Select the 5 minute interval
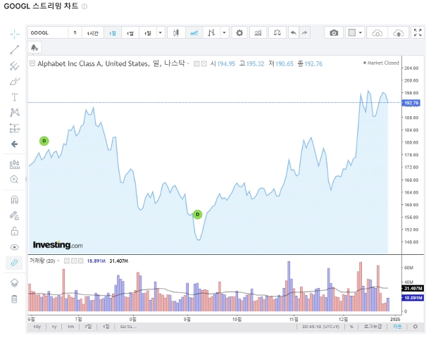Screen dimensions: 431x338 click(x=75, y=33)
